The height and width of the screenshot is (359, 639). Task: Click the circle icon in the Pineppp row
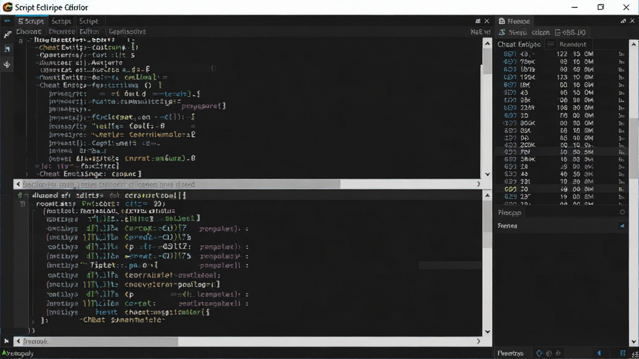[x=622, y=212]
